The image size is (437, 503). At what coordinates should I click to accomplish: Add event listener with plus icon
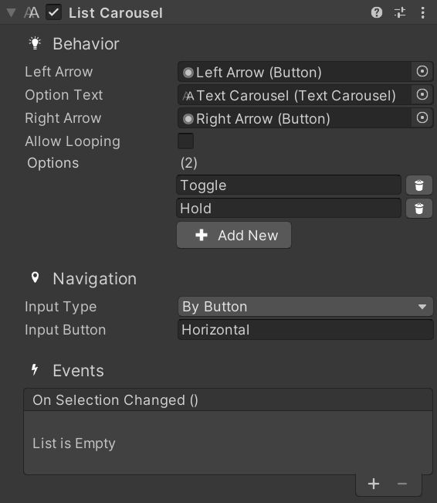[x=374, y=484]
